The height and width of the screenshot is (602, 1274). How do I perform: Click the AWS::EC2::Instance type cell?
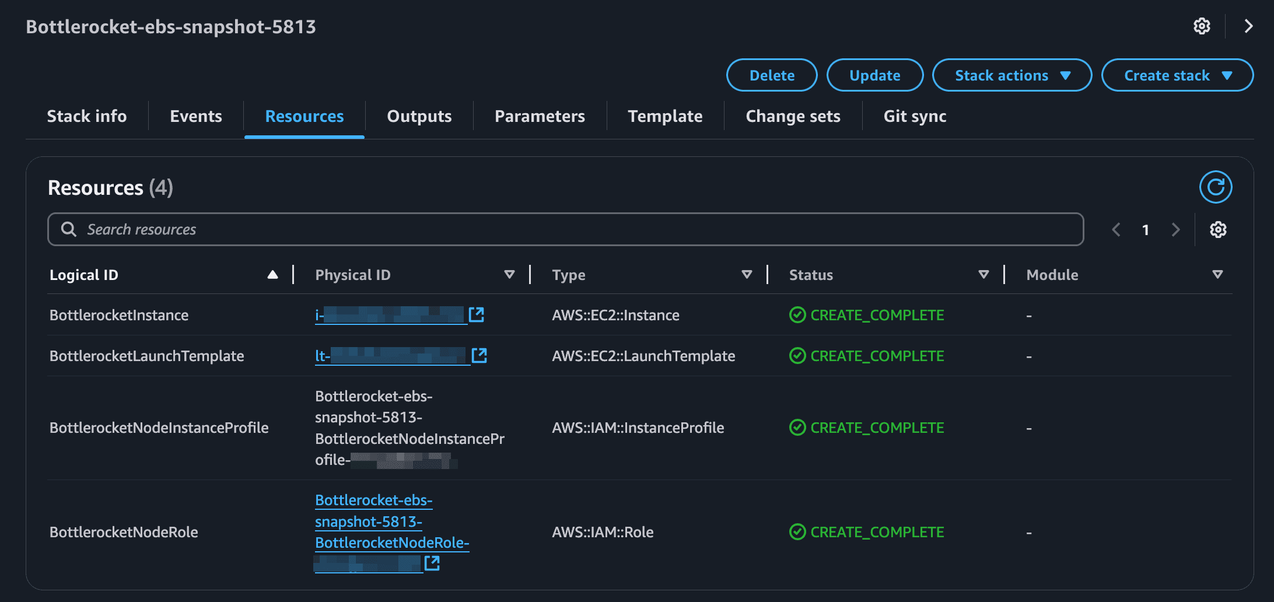click(616, 315)
